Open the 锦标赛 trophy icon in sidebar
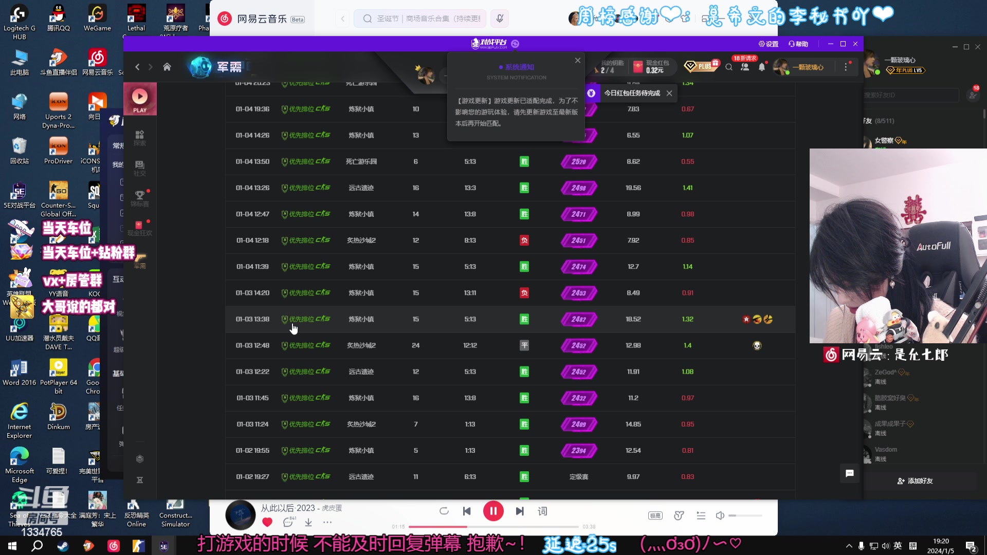 pyautogui.click(x=140, y=198)
